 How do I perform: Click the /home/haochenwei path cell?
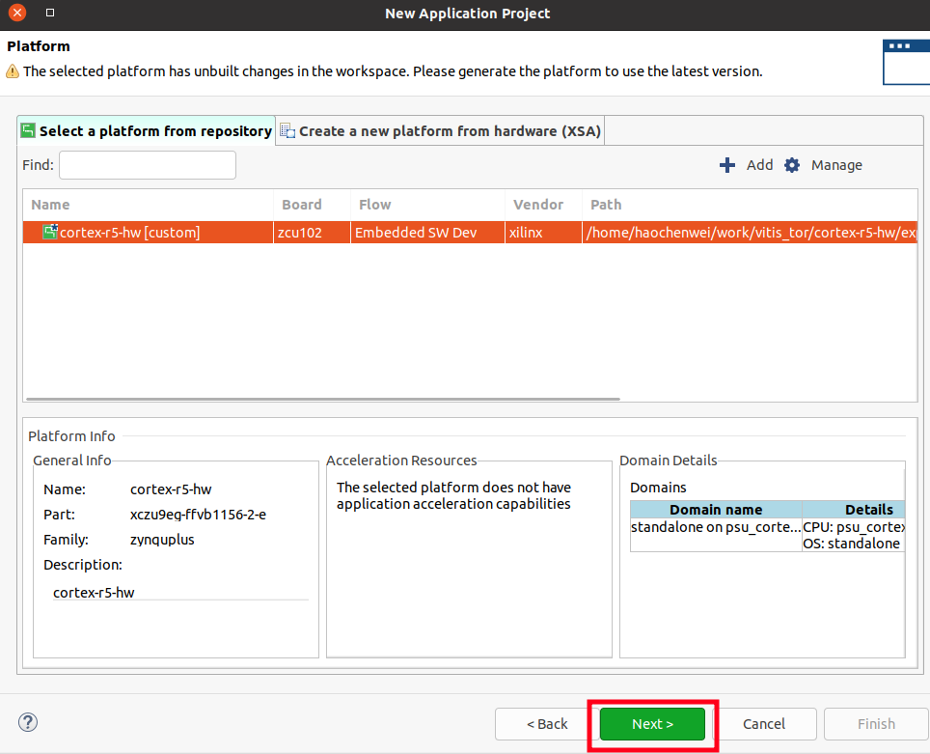click(750, 232)
